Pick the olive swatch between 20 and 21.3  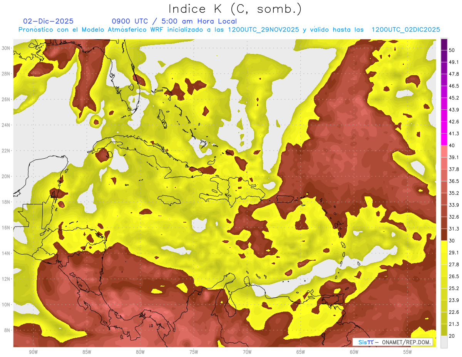point(444,330)
